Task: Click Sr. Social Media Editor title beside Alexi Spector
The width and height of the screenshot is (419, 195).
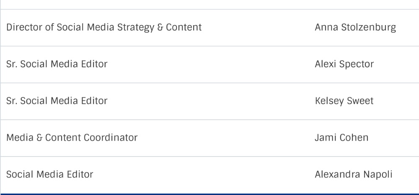Action: (x=57, y=64)
